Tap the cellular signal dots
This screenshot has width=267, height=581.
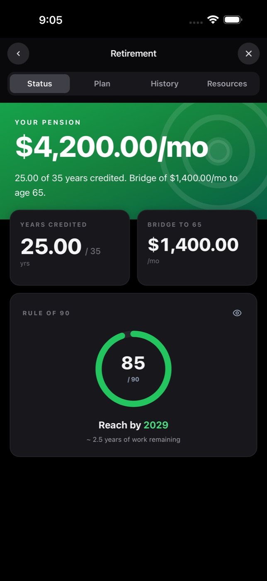click(196, 22)
